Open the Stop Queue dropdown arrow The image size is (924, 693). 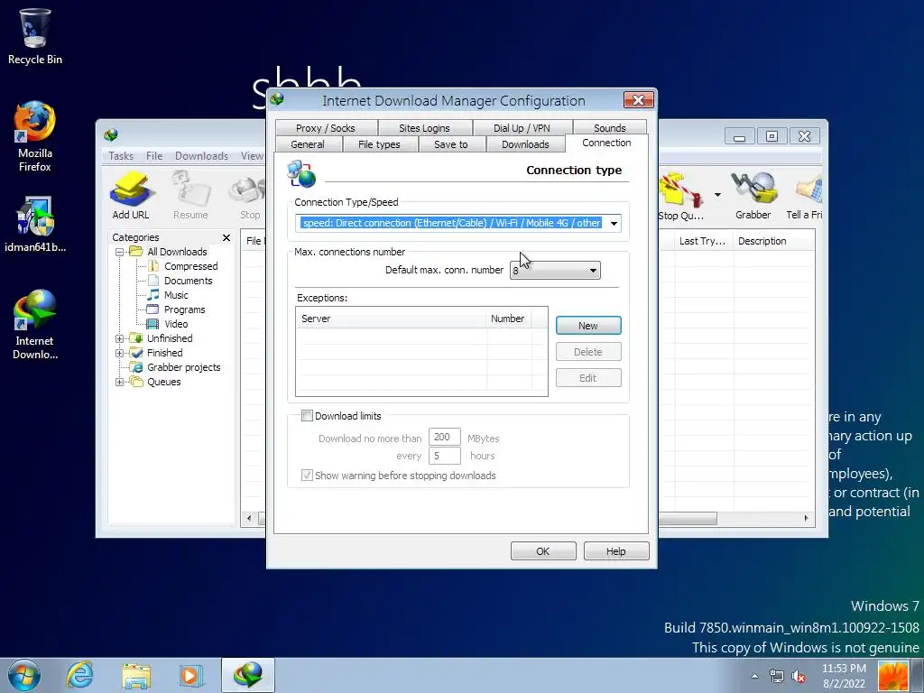[717, 195]
